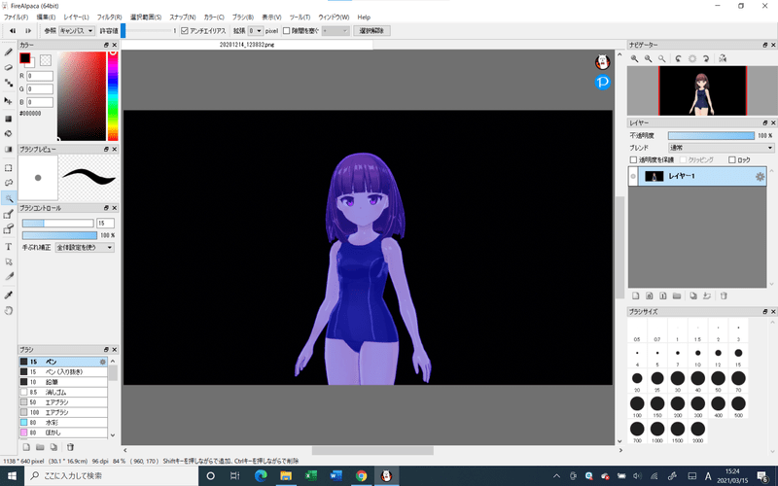Toggle visibility of レイヤー1
Image resolution: width=778 pixels, height=486 pixels.
click(x=633, y=176)
